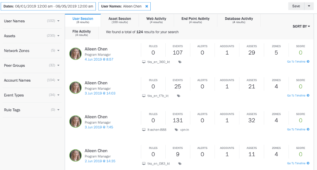Screen dimensions: 317x170
Task: Remove the Aileen Chen user name filter
Action: [147, 6]
